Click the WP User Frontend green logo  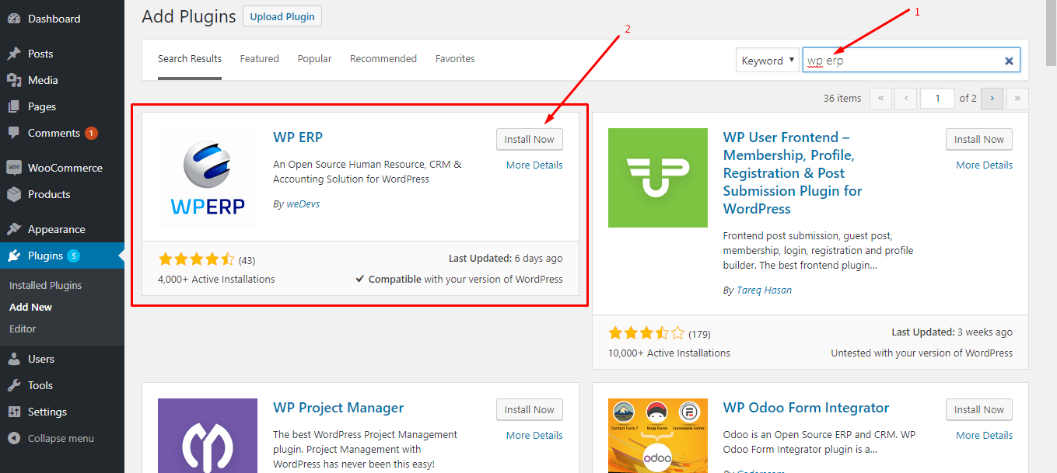pos(658,178)
